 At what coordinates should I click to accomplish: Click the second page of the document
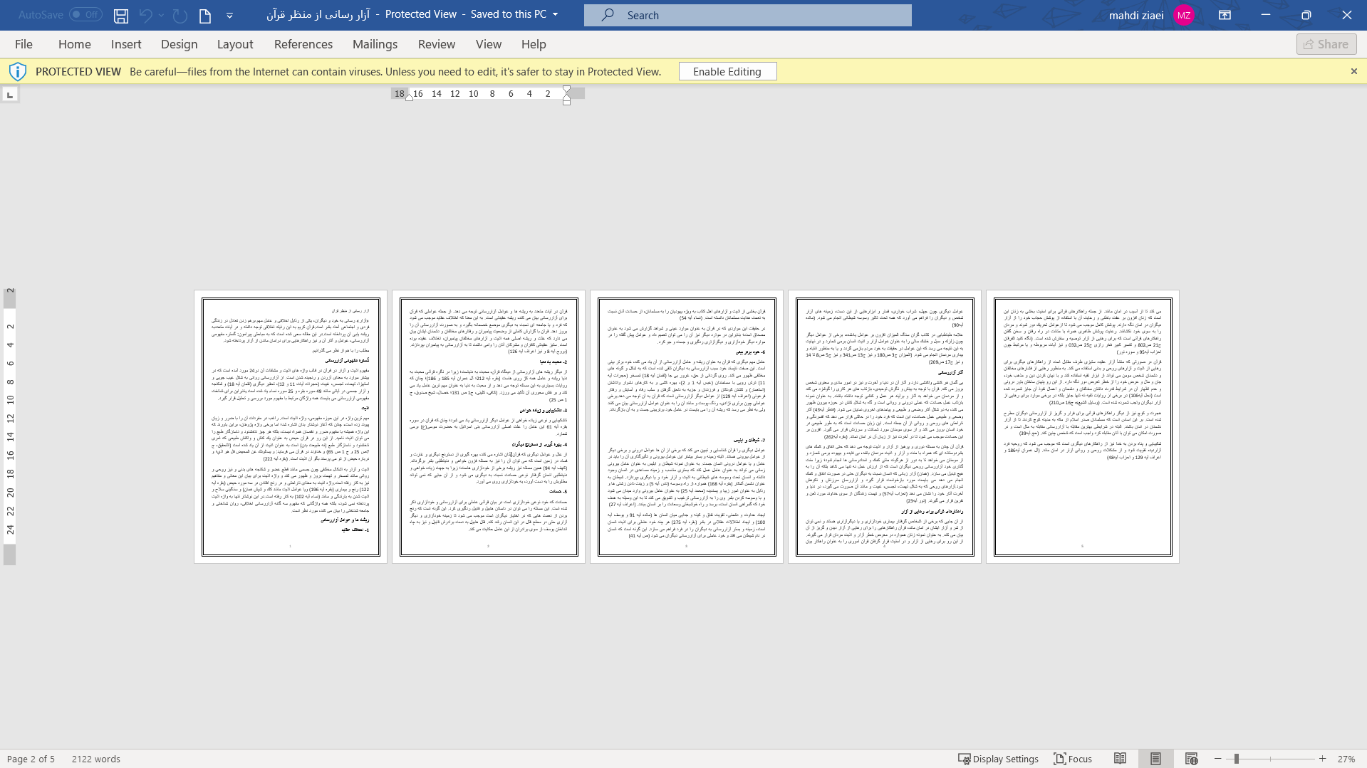tap(489, 426)
